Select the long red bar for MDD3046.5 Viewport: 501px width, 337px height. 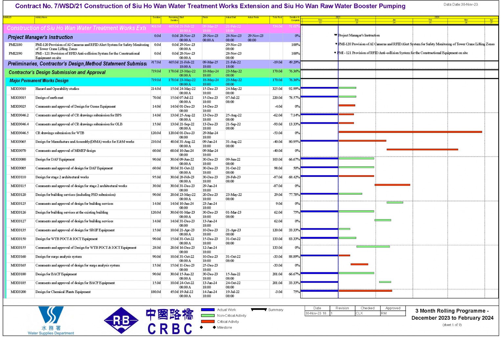410,132
